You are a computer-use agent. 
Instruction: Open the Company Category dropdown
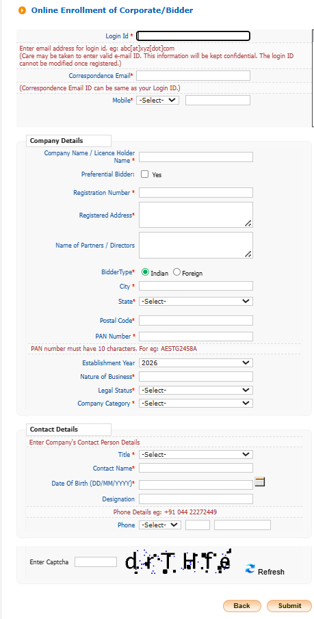pyautogui.click(x=196, y=403)
